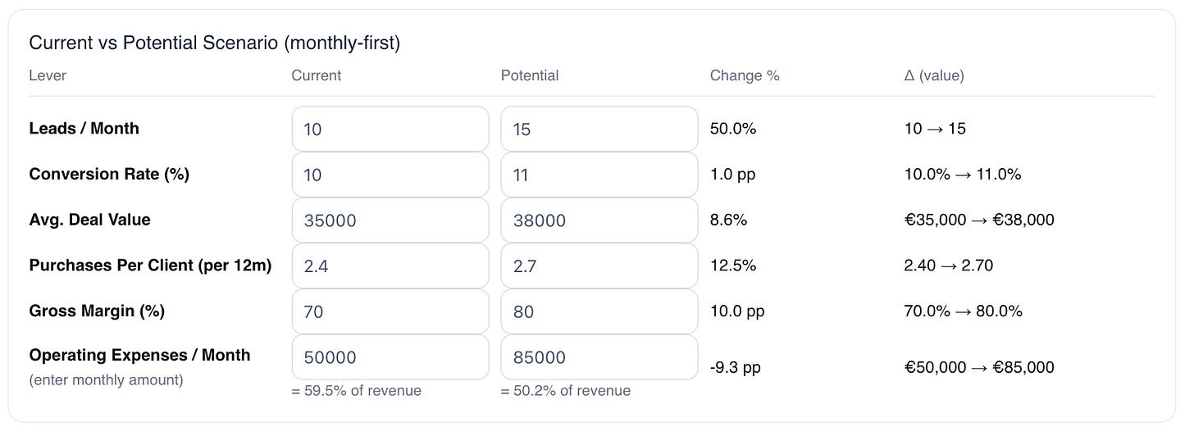Select the Potential Avg. Deal Value input
The height and width of the screenshot is (436, 1194).
tap(599, 220)
